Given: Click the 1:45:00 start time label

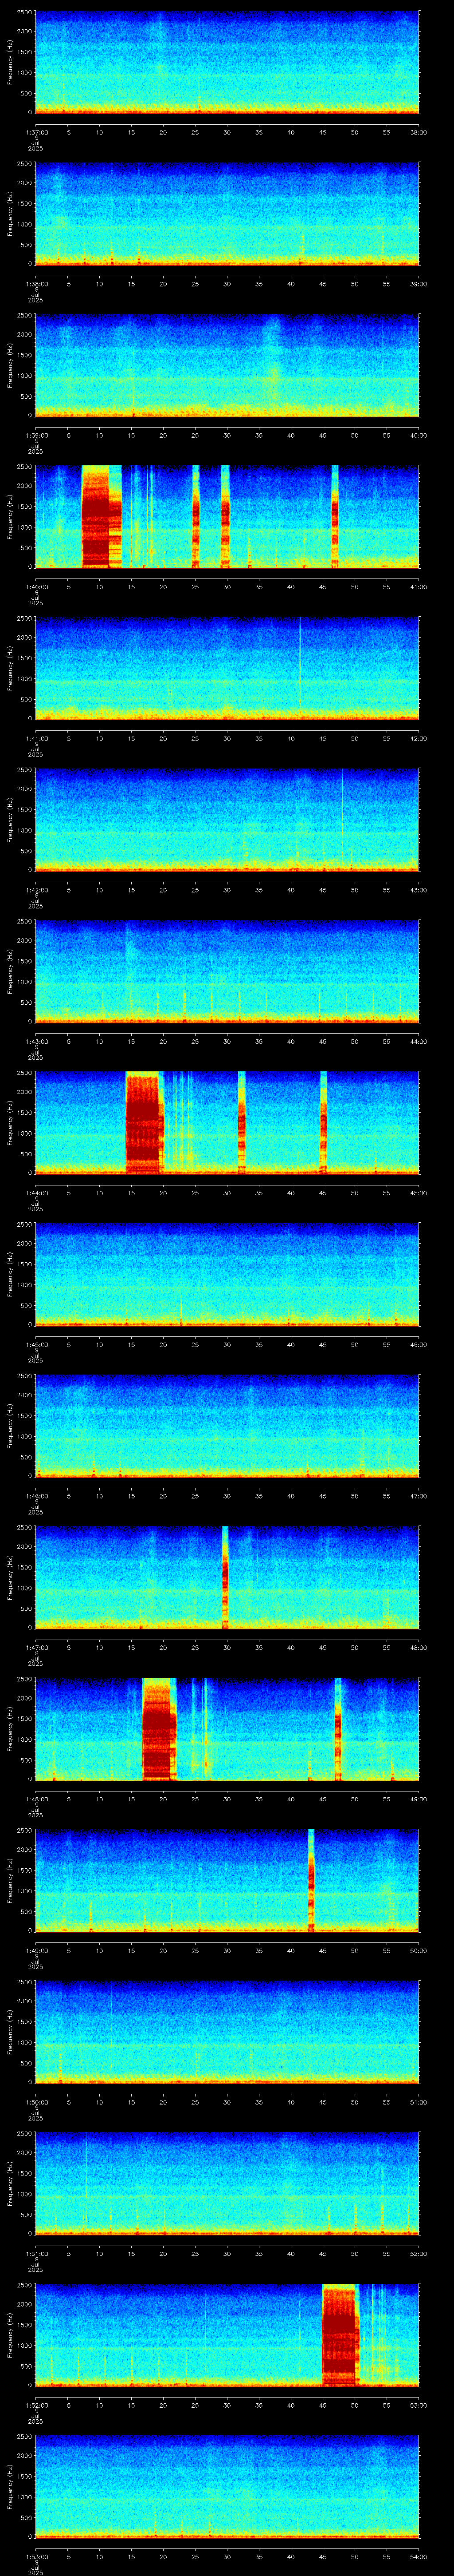Looking at the screenshot, I should [x=36, y=1344].
